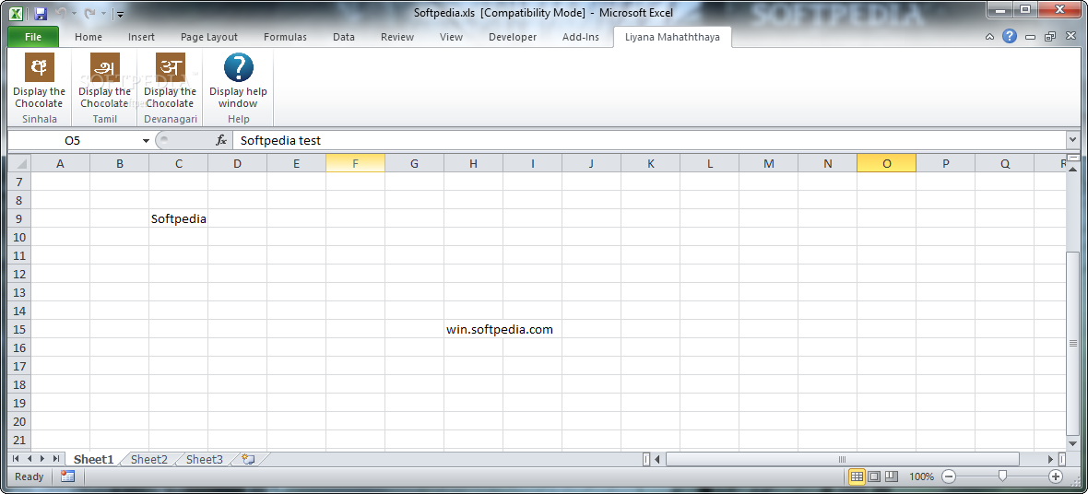Click the zoom slider handle
The width and height of the screenshot is (1088, 494).
[1002, 476]
